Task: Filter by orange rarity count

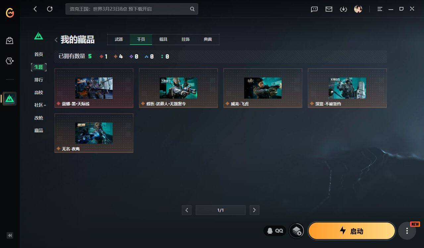Action: (118, 57)
